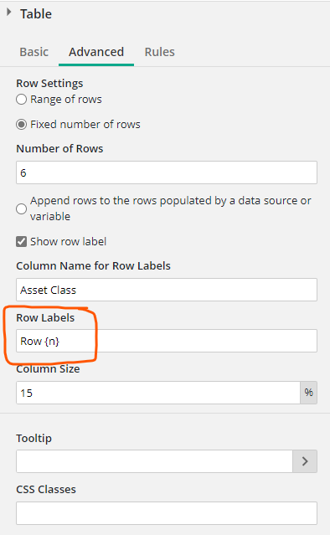Choose the Fixed number of rows radio
The image size is (330, 535).
(21, 125)
